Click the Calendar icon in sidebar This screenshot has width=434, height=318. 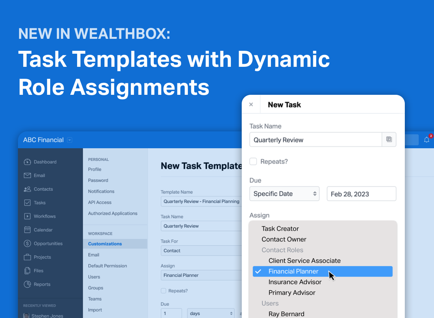pos(27,230)
